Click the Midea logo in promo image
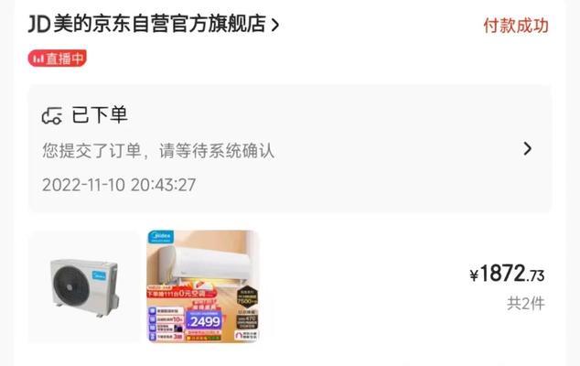The width and height of the screenshot is (580, 366). tap(161, 237)
